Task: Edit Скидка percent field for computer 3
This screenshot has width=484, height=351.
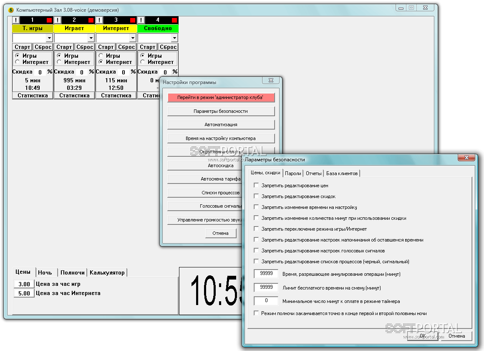Action: [123, 72]
